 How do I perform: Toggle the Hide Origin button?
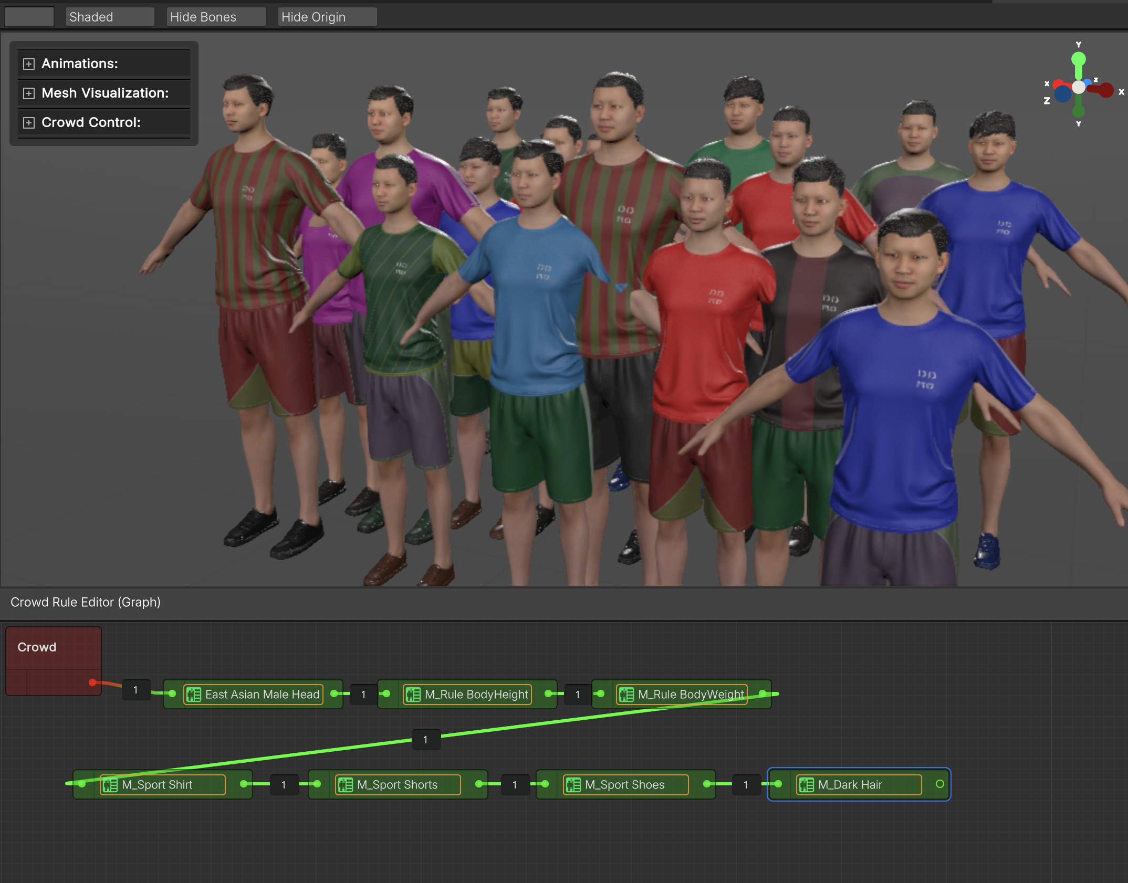click(327, 17)
